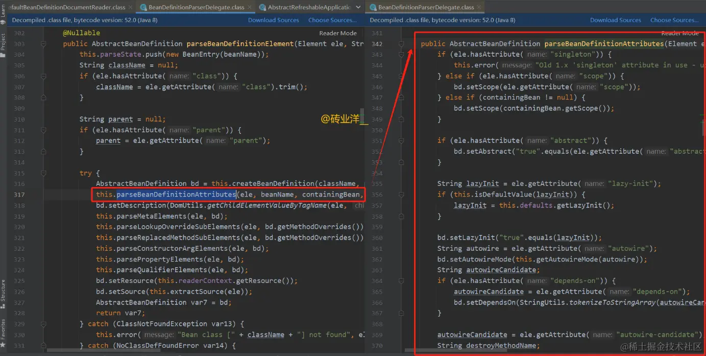Collapse isDefaultValue fold at line 356
Screen dimensions: 706x356
402,195
